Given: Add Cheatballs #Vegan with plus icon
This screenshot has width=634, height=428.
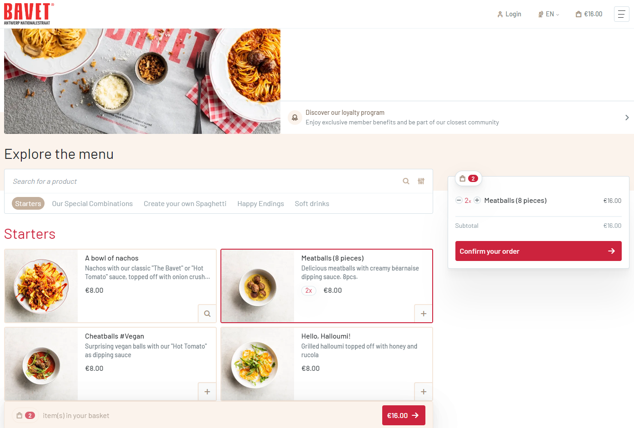Looking at the screenshot, I should coord(207,392).
